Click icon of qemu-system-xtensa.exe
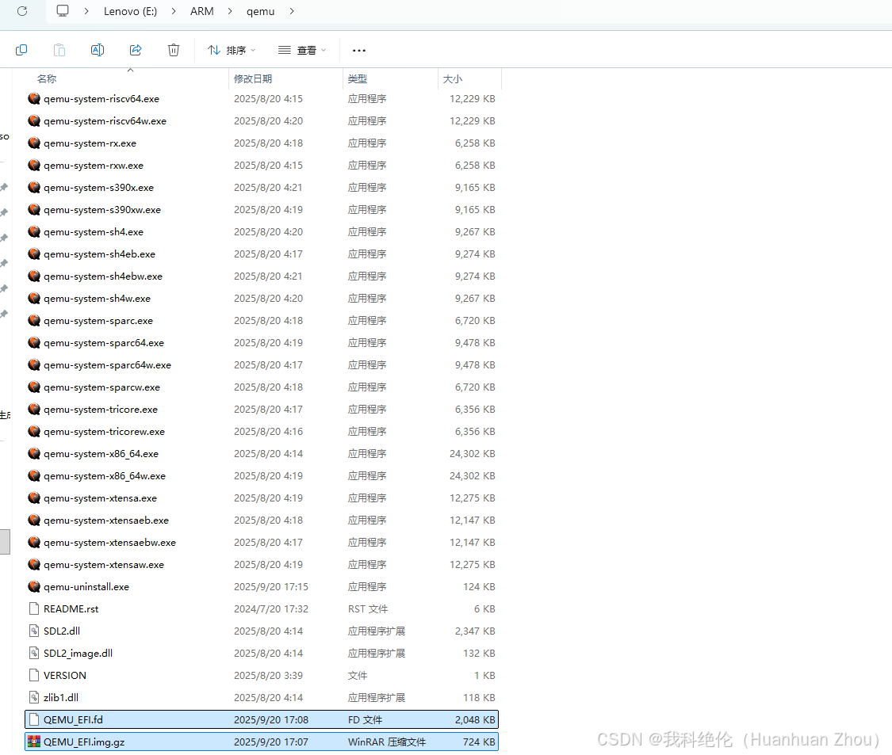 point(34,498)
